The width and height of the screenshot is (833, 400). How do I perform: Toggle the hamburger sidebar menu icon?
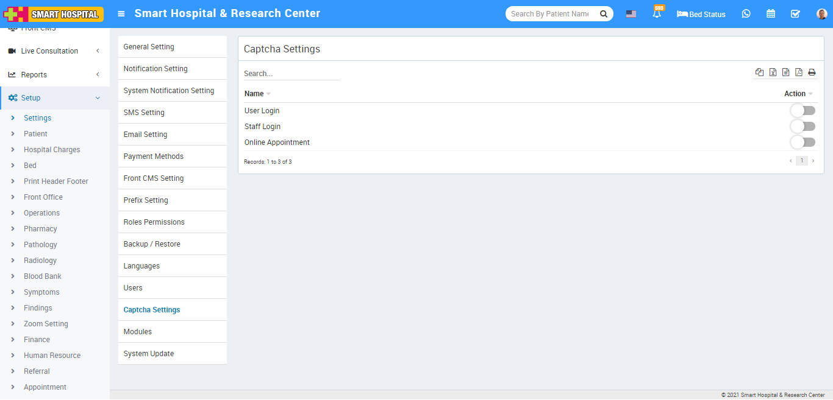click(121, 13)
